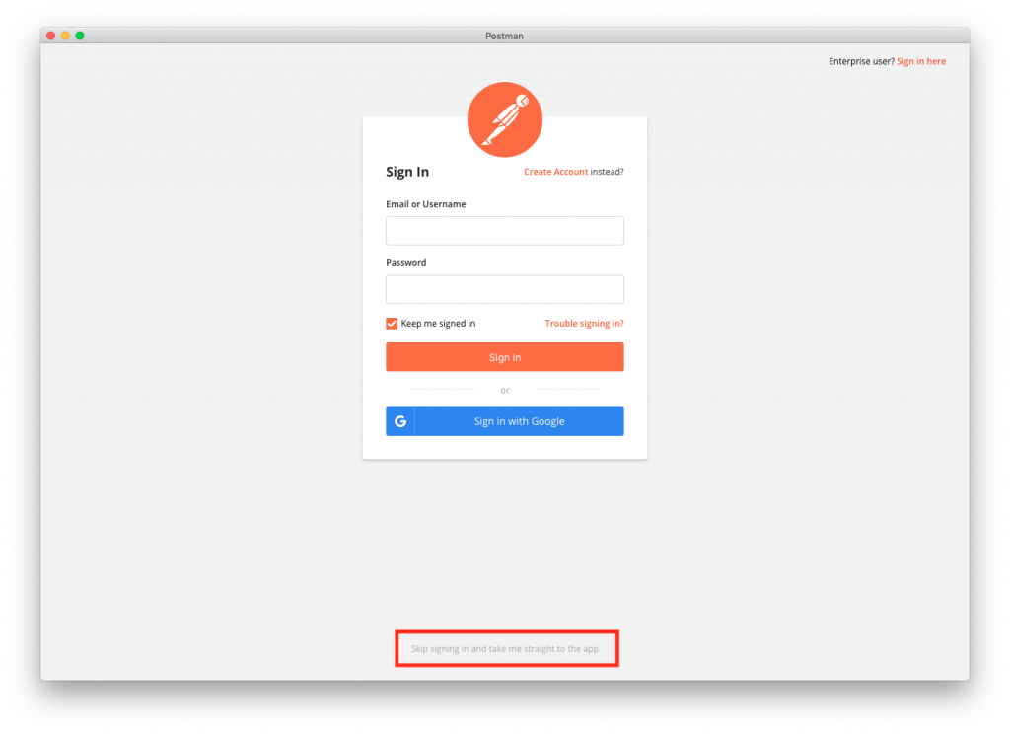
Task: Uncheck the Keep me signed in checkbox
Action: tap(392, 324)
